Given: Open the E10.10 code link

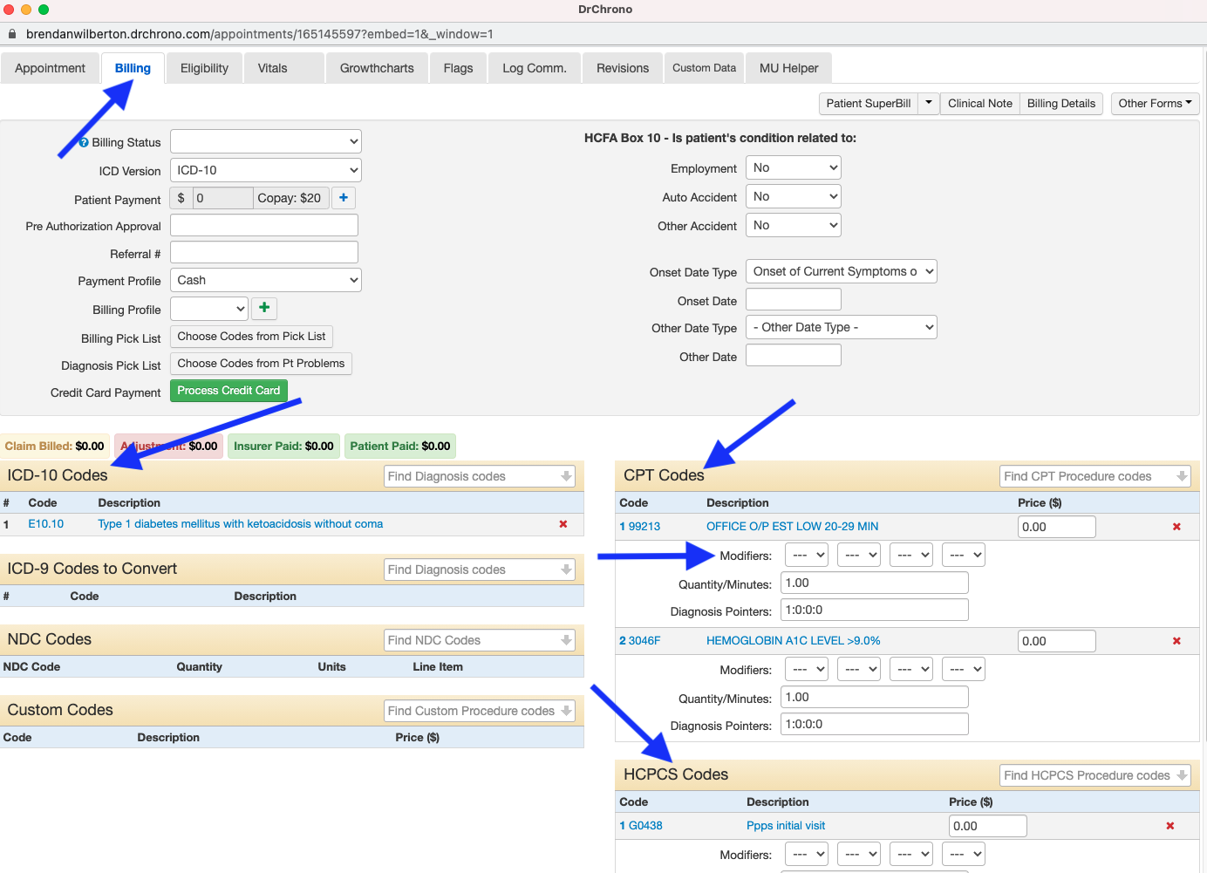Looking at the screenshot, I should [x=46, y=524].
